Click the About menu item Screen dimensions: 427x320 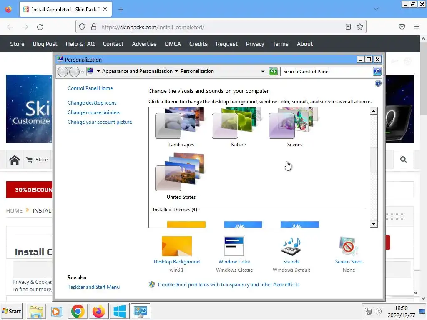(305, 44)
